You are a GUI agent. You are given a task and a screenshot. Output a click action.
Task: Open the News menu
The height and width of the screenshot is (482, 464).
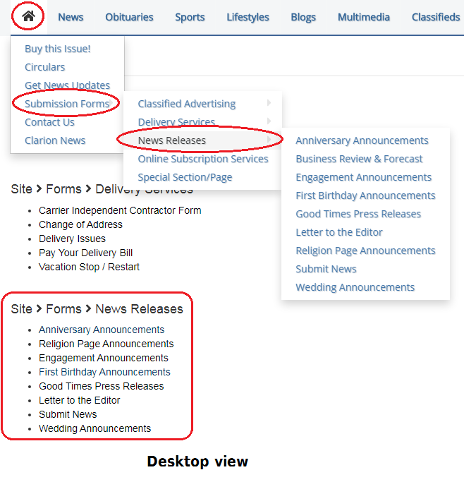click(x=71, y=17)
